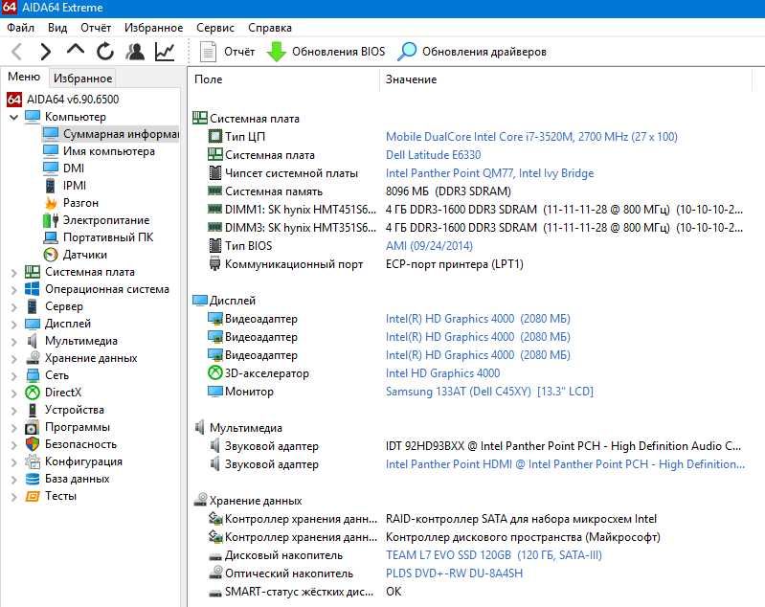Collapse the Компьютер tree node
Image resolution: width=765 pixels, height=607 pixels.
pos(13,117)
